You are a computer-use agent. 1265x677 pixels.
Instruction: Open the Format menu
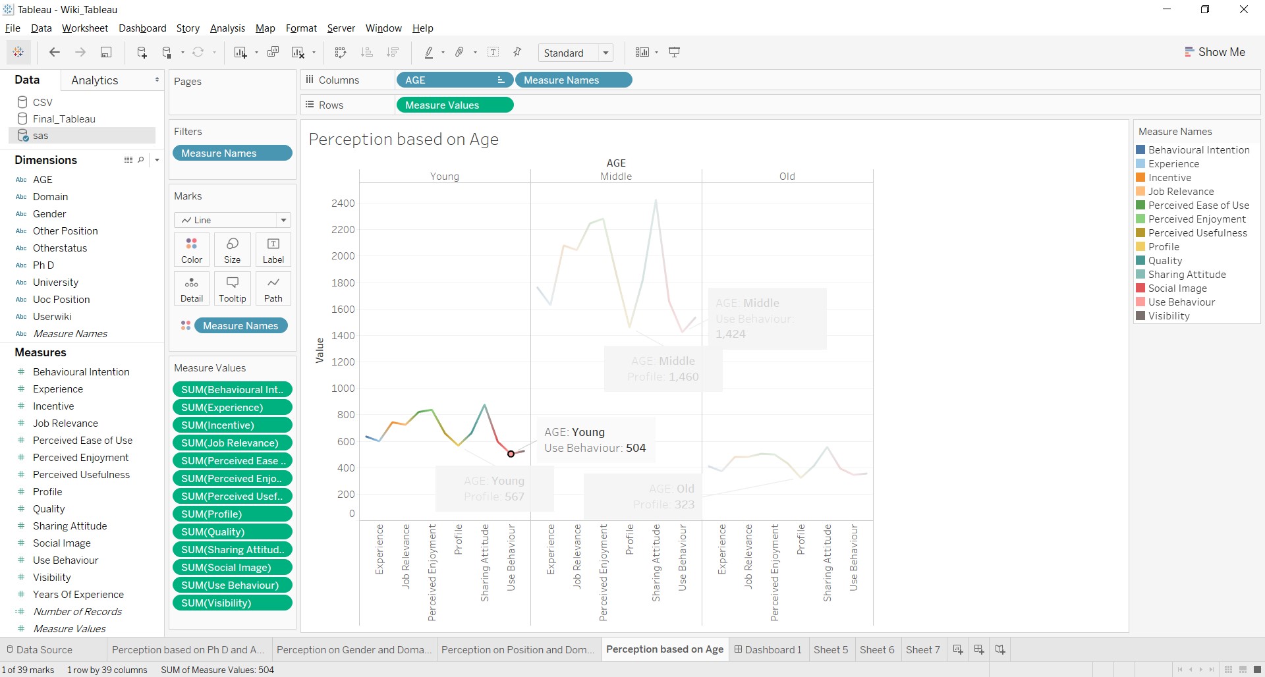[x=301, y=28]
